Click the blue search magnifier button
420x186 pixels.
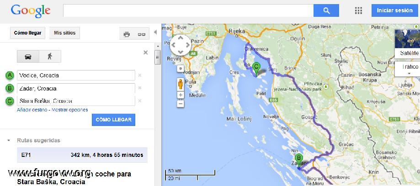(326, 10)
